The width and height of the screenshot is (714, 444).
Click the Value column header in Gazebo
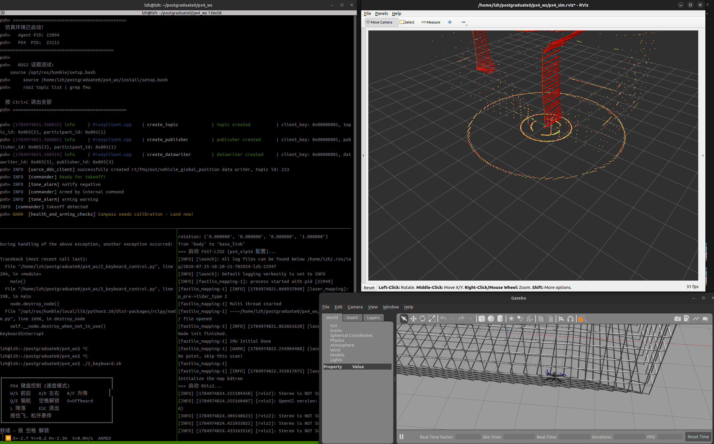click(358, 367)
